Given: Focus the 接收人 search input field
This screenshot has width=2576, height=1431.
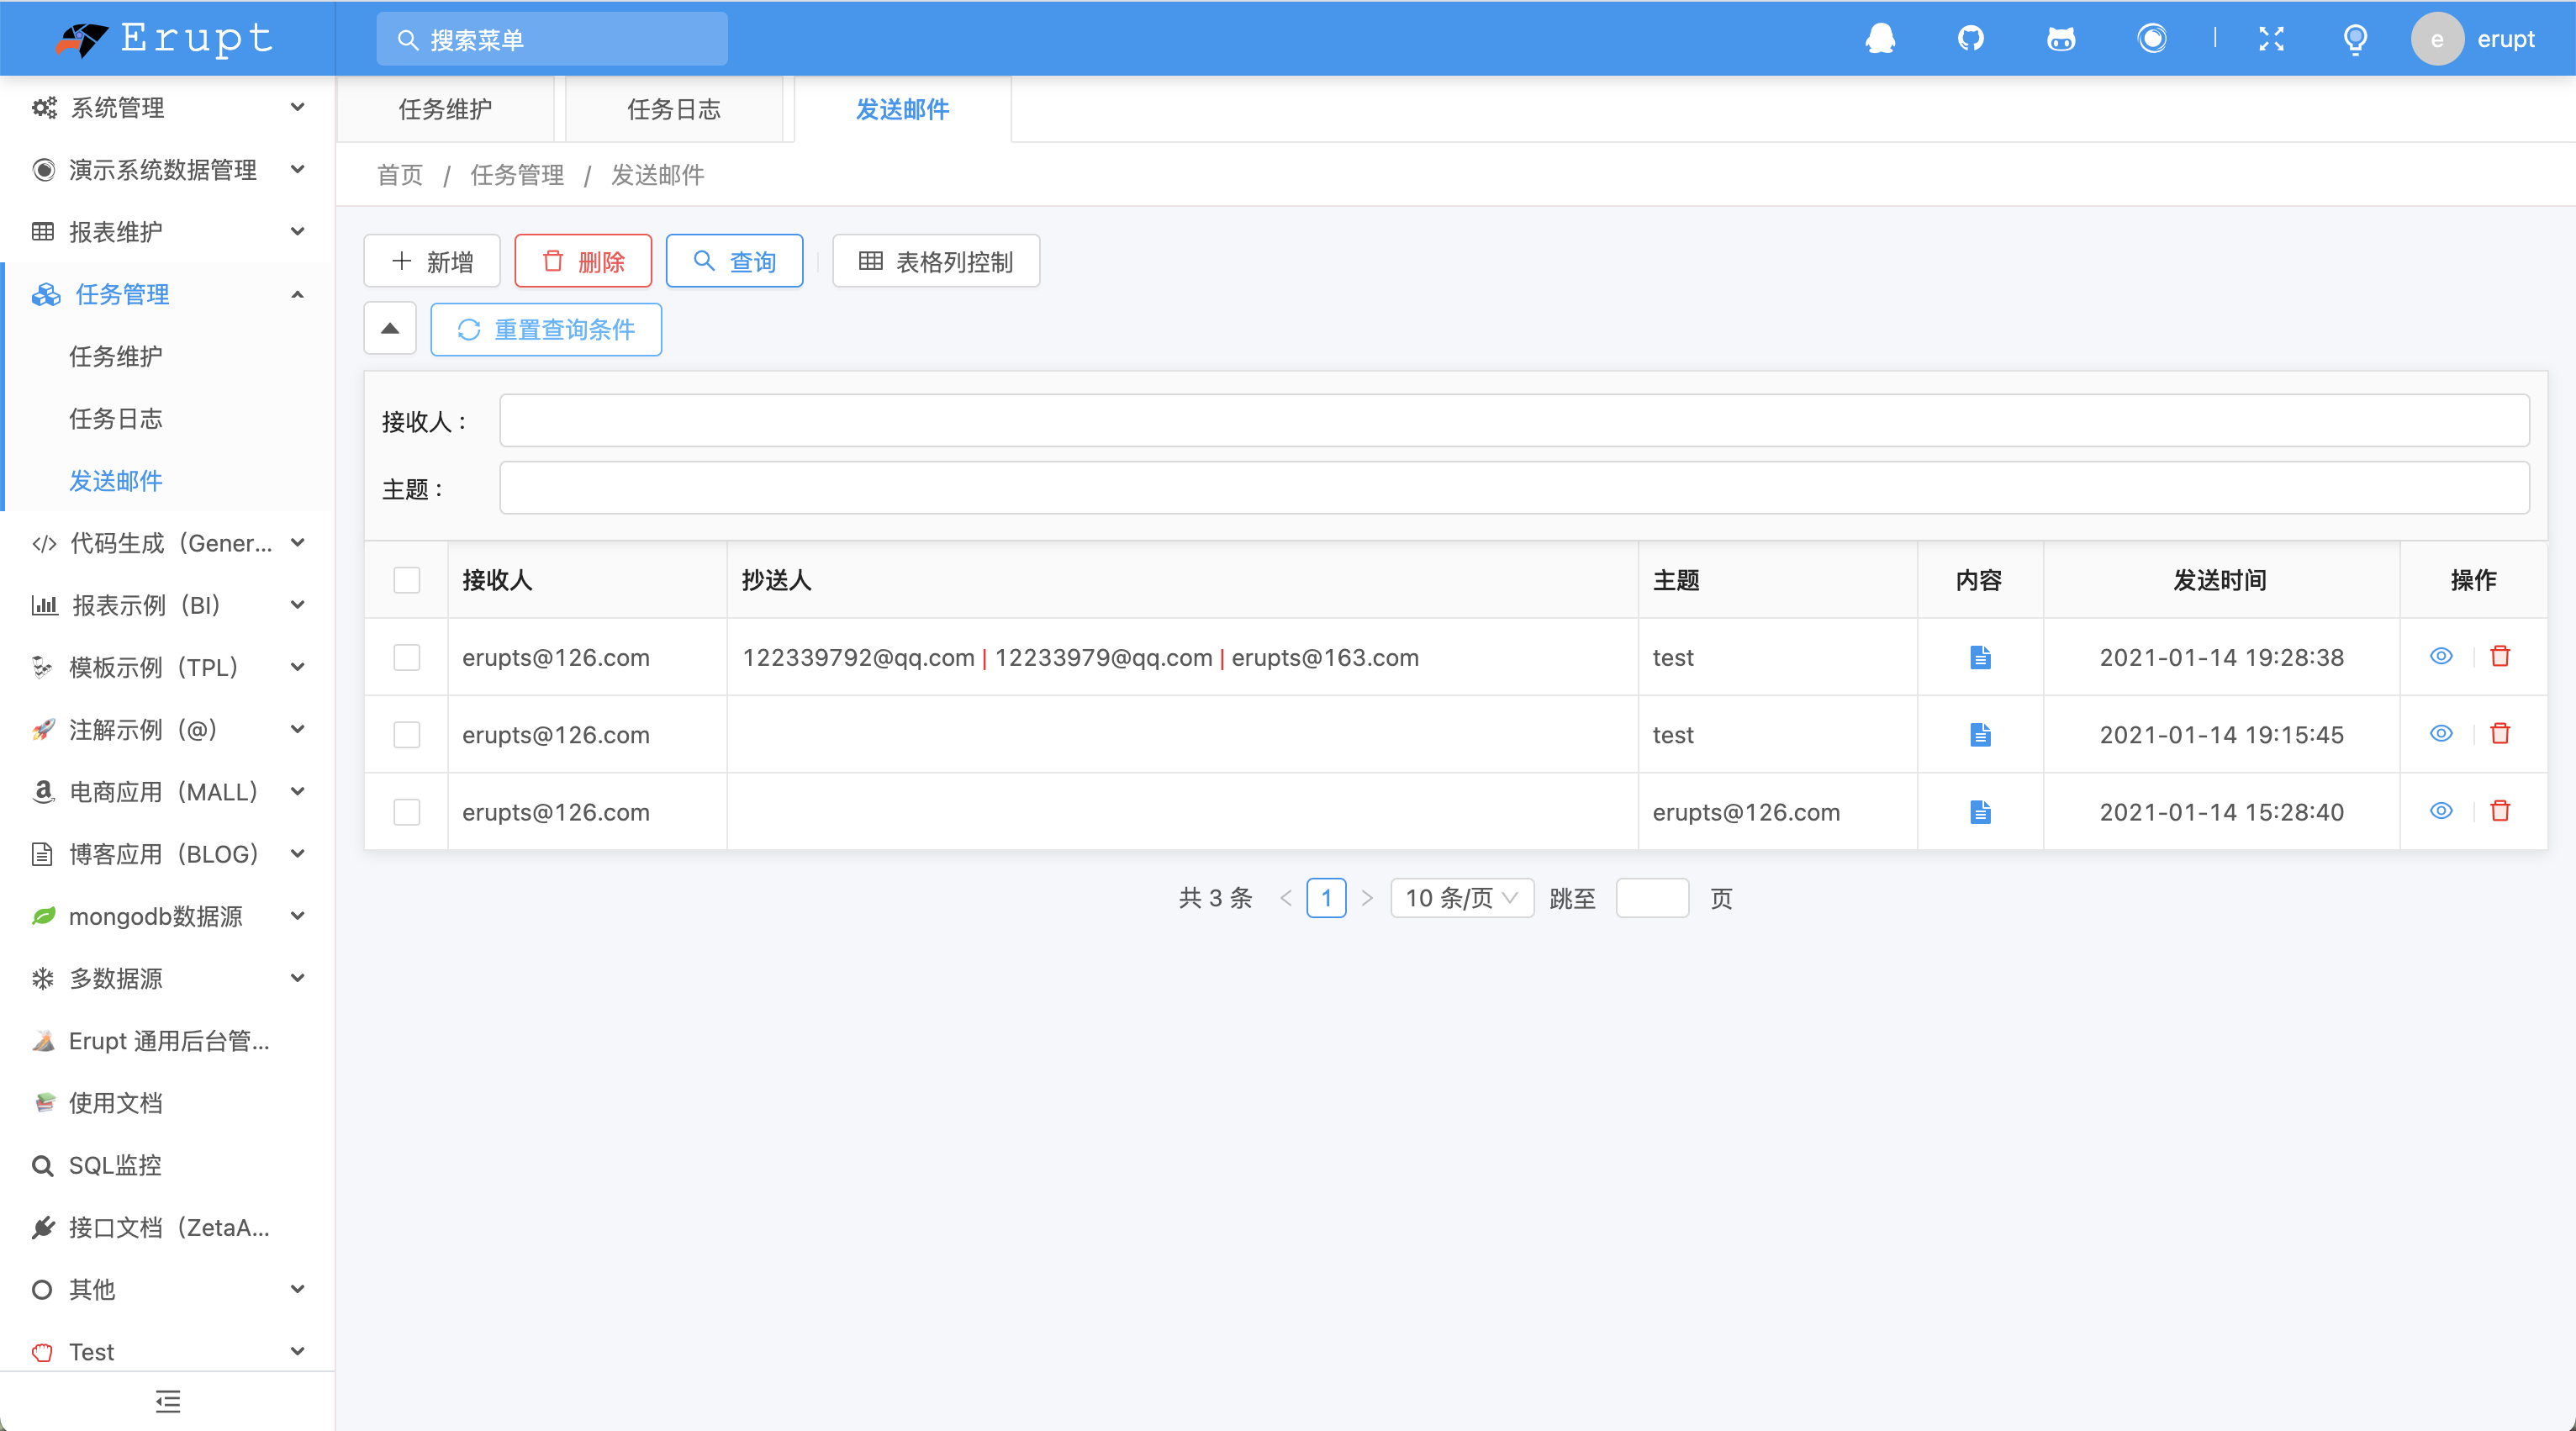Looking at the screenshot, I should [x=1514, y=420].
